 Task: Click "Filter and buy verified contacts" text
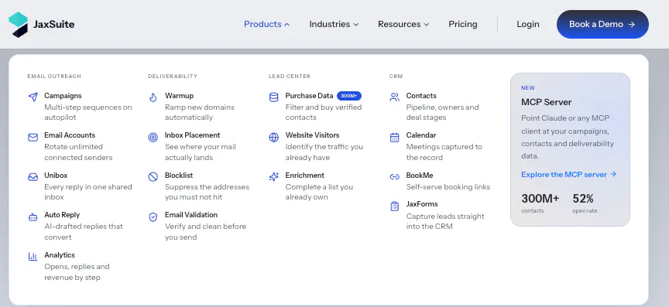click(x=324, y=112)
